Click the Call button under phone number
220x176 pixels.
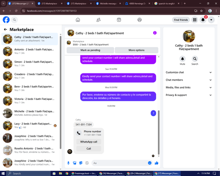click(89, 149)
